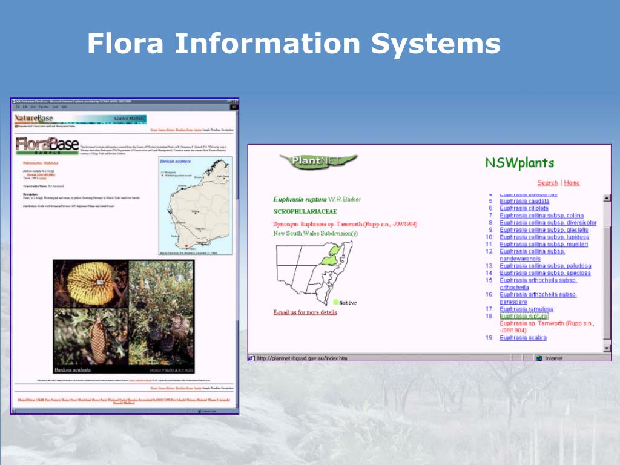Click the NatureBase logo in the left window
Image resolution: width=620 pixels, height=465 pixels.
[34, 118]
